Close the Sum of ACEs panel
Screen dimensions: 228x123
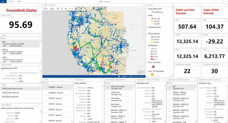pyautogui.click(x=40, y=15)
